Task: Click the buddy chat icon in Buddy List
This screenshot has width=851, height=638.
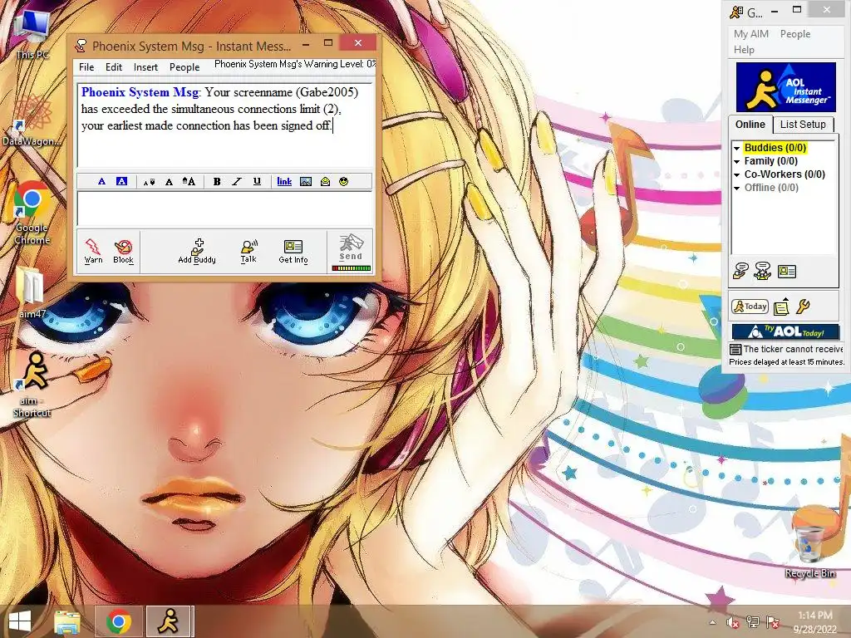Action: click(x=763, y=271)
